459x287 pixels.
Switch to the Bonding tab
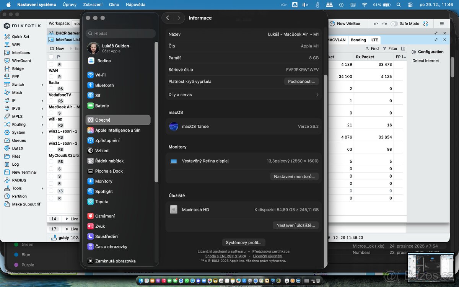(358, 40)
